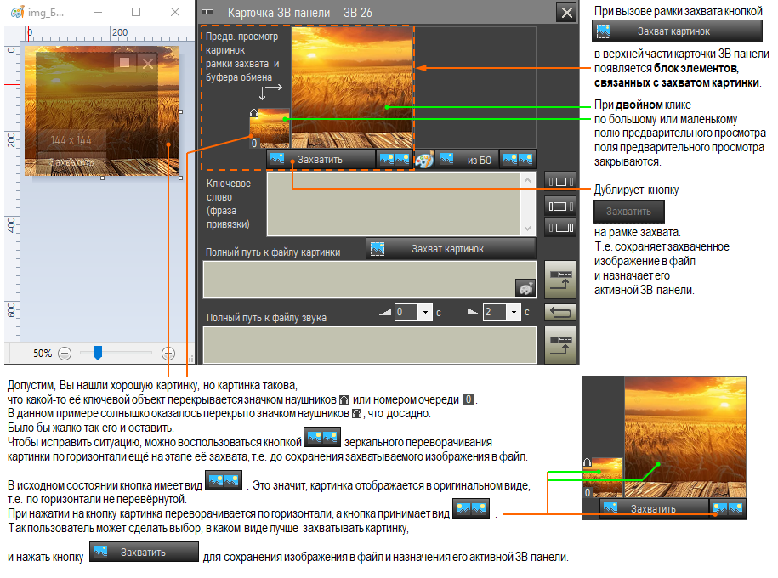Viewport: 778px width, 578px height.
Task: Click the 'Захват картинок' button in the top-right description
Action: (x=677, y=31)
